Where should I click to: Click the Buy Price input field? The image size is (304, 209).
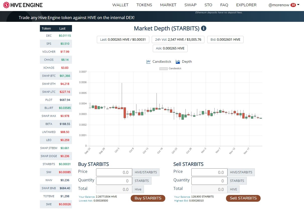(x=114, y=172)
